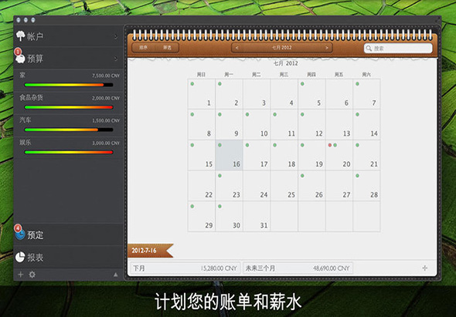Click the 筛选 filter button
Image resolution: width=456 pixels, height=317 pixels.
pyautogui.click(x=167, y=48)
